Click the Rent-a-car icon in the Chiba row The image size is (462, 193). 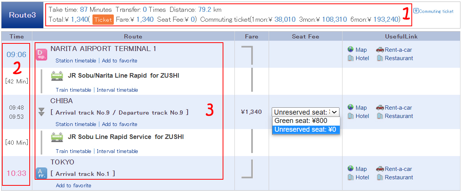[x=380, y=108]
